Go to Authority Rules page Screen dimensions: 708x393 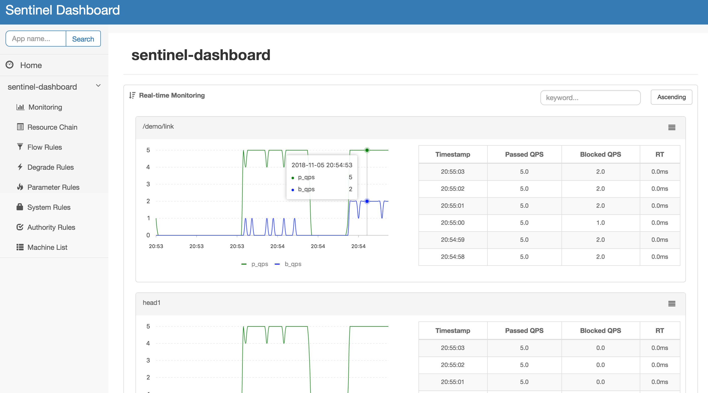(x=51, y=227)
